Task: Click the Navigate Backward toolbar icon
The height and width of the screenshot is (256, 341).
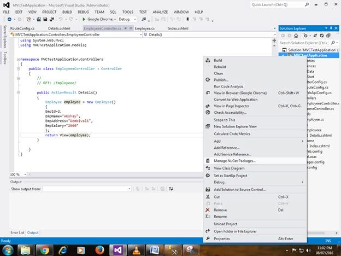Action: tap(9, 19)
